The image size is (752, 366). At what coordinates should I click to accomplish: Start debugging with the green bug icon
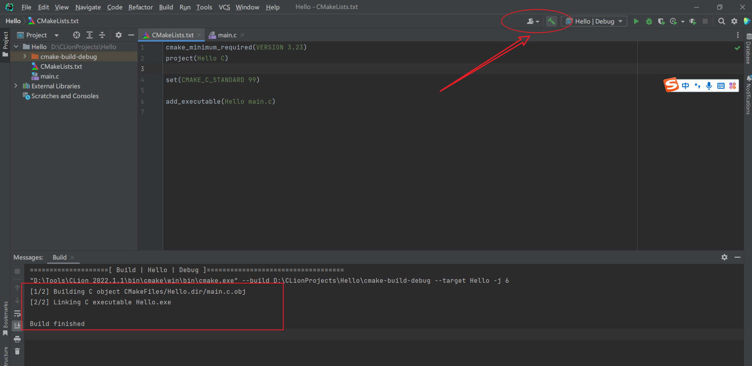tap(649, 21)
